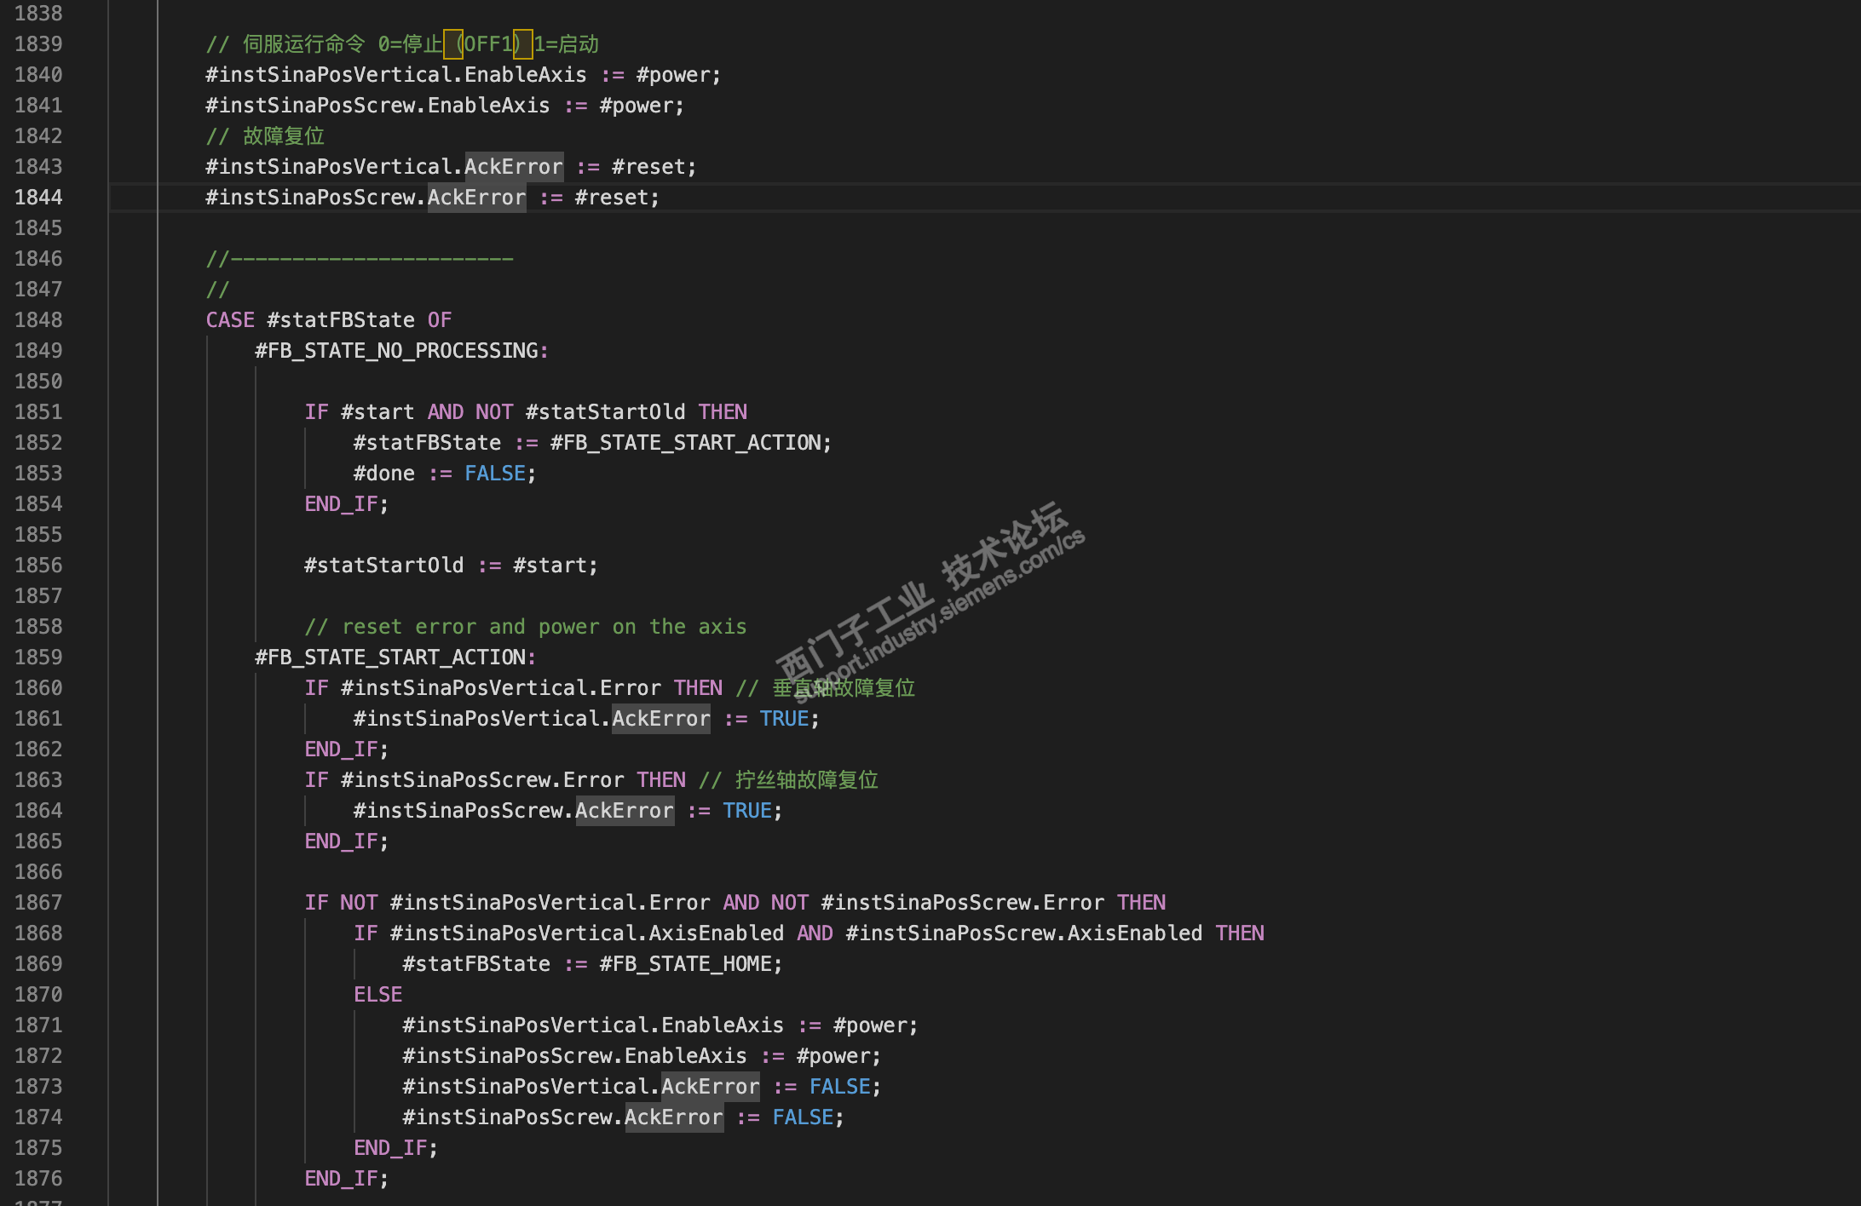The height and width of the screenshot is (1206, 1861).
Task: Click the FALSE literal after #done
Action: coord(494,473)
